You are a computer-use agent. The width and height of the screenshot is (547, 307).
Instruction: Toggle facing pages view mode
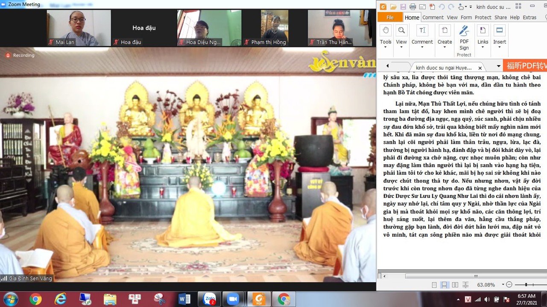click(x=455, y=285)
